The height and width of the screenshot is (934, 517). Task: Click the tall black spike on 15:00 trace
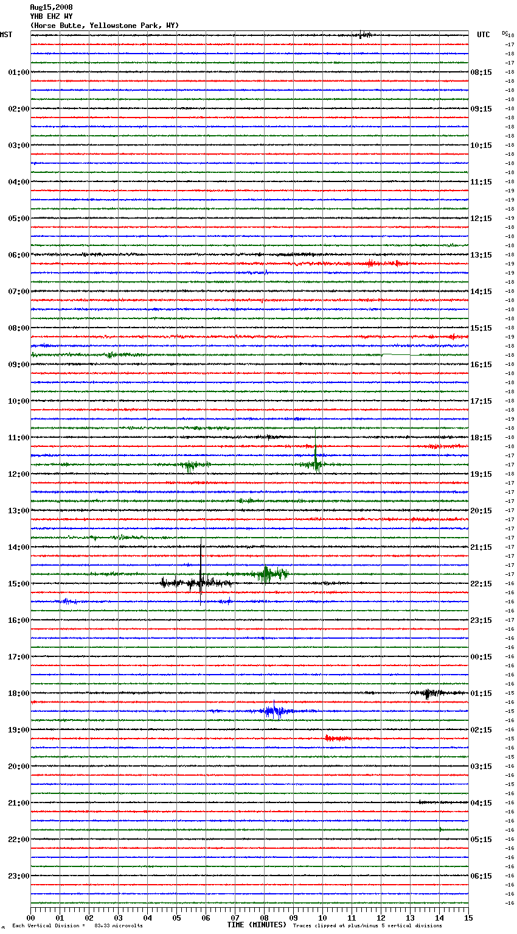(201, 571)
